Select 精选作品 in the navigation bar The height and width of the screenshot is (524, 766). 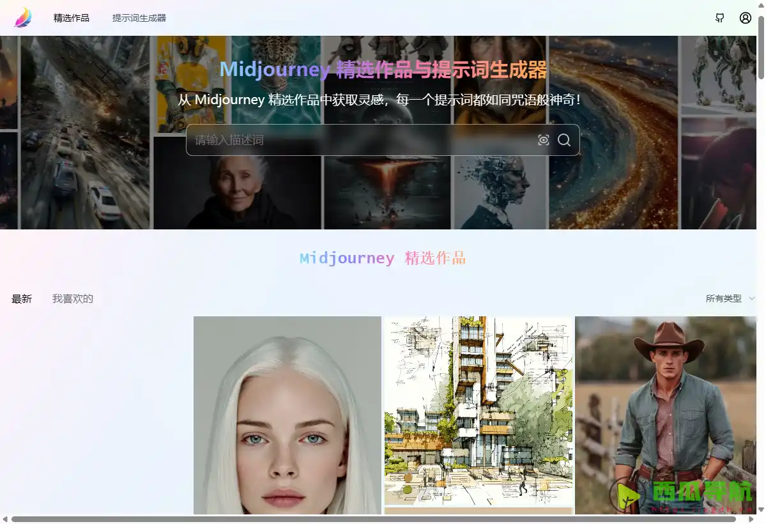[71, 18]
